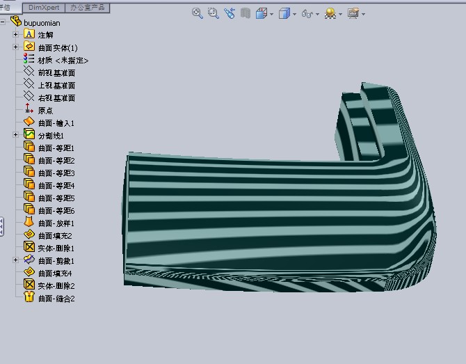466x364 pixels.
Task: Expand the 曲面实体(1) folder node
Action: pyautogui.click(x=16, y=47)
